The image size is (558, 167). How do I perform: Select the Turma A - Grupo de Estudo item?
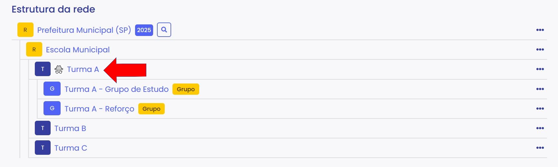coord(116,89)
